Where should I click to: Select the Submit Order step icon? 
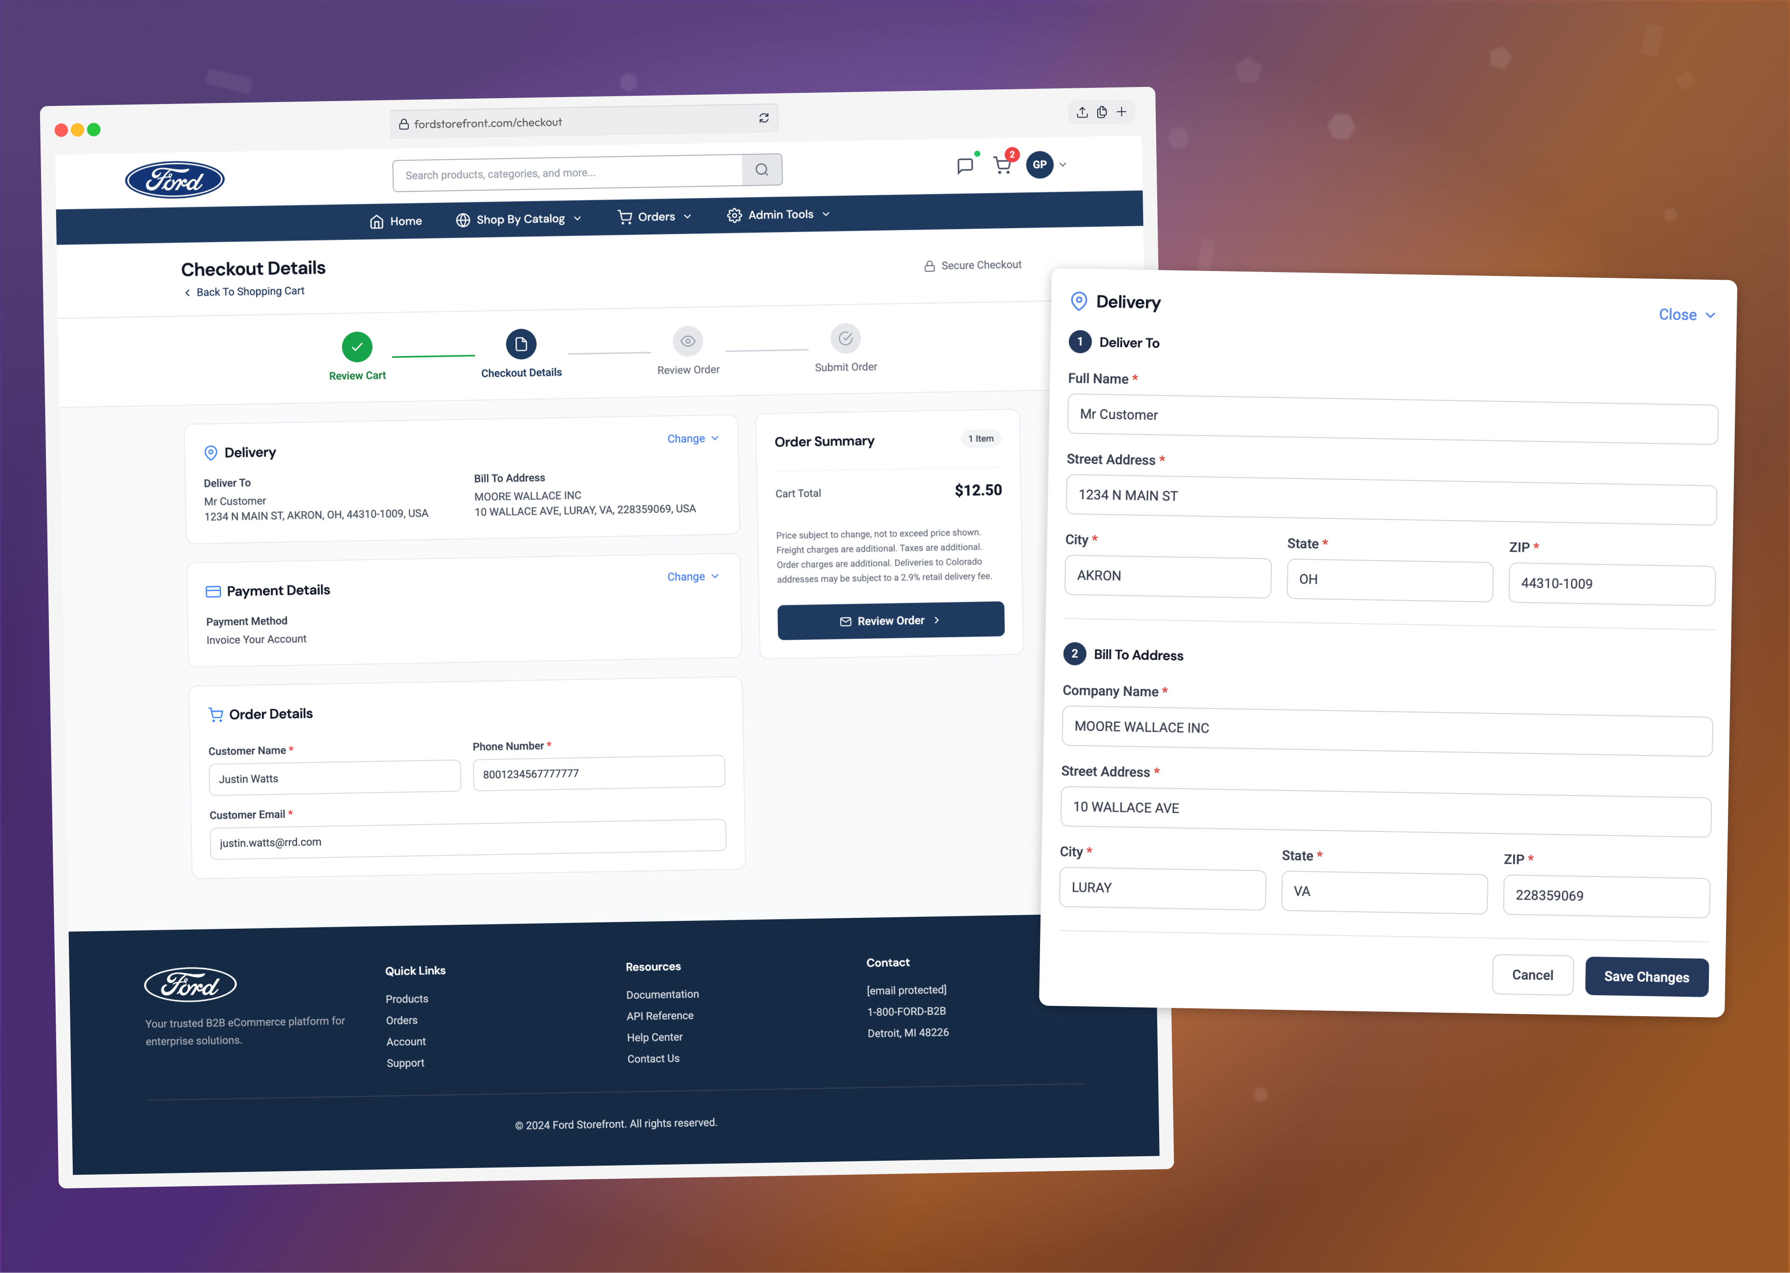pos(845,338)
